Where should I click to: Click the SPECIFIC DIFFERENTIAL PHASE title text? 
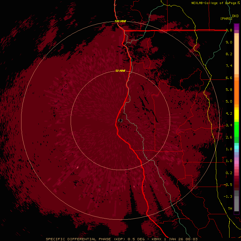tap(78, 239)
